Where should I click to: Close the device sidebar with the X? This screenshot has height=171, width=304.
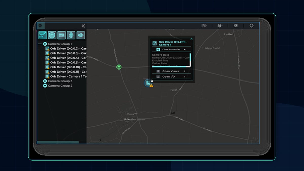(83, 26)
